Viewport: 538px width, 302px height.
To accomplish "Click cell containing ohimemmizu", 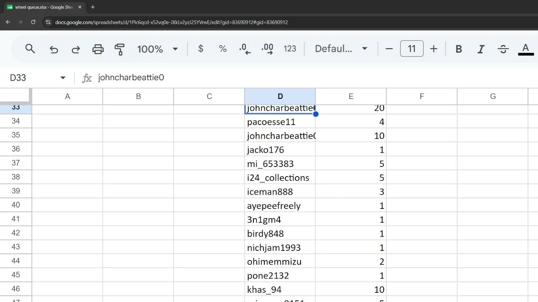I will (280, 261).
